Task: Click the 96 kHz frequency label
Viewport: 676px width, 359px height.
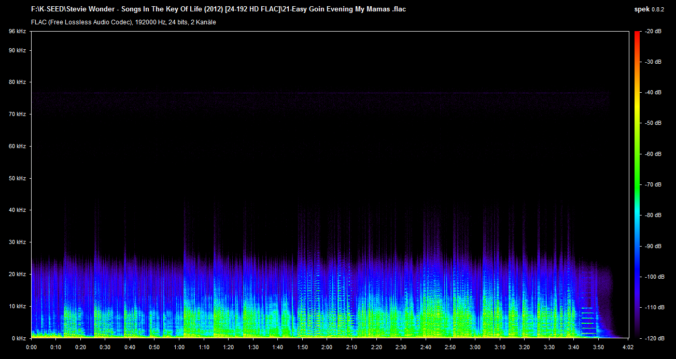Action: point(17,32)
